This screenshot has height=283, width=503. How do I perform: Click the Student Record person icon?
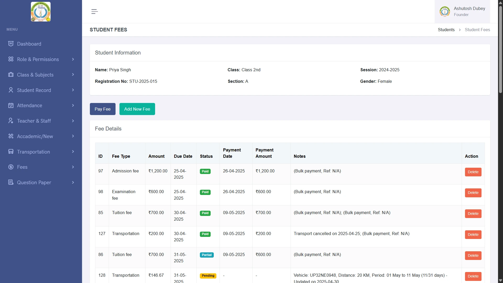tap(11, 90)
